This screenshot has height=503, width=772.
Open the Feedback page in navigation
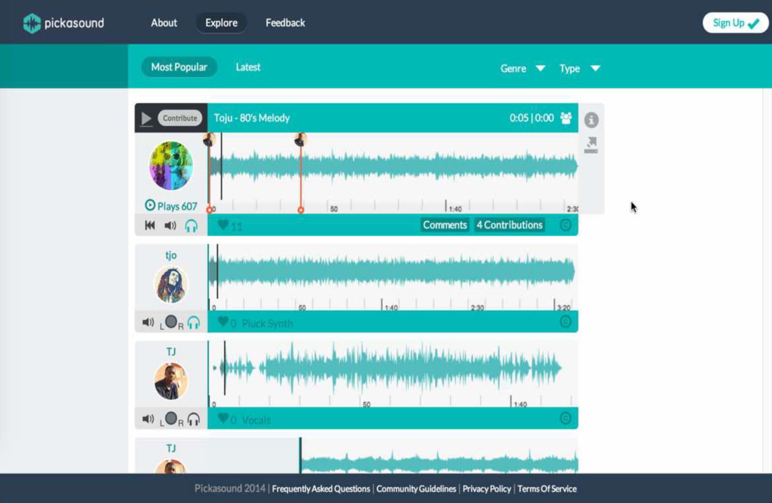285,23
